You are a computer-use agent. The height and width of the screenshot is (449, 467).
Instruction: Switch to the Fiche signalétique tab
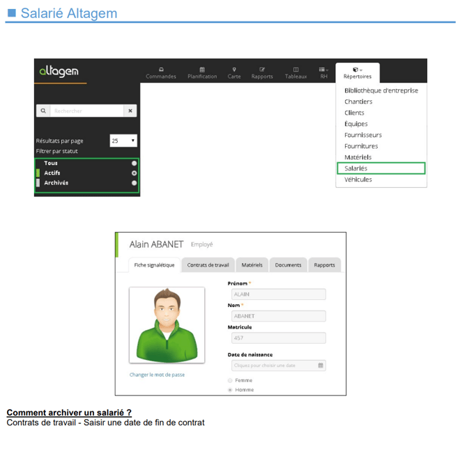(154, 265)
